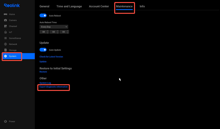Image resolution: width=220 pixels, height=129 pixels.
Task: Click the Update link
Action: point(43,62)
